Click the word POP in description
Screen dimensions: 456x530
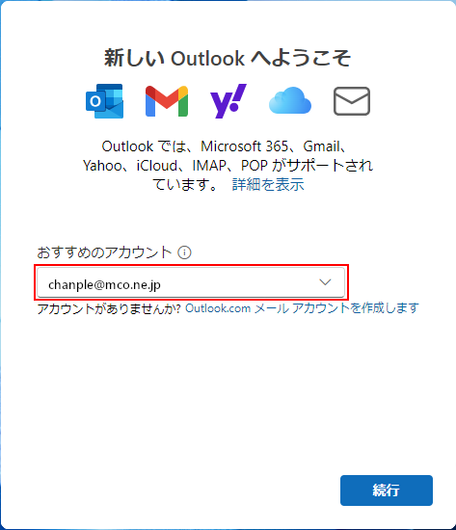[255, 166]
